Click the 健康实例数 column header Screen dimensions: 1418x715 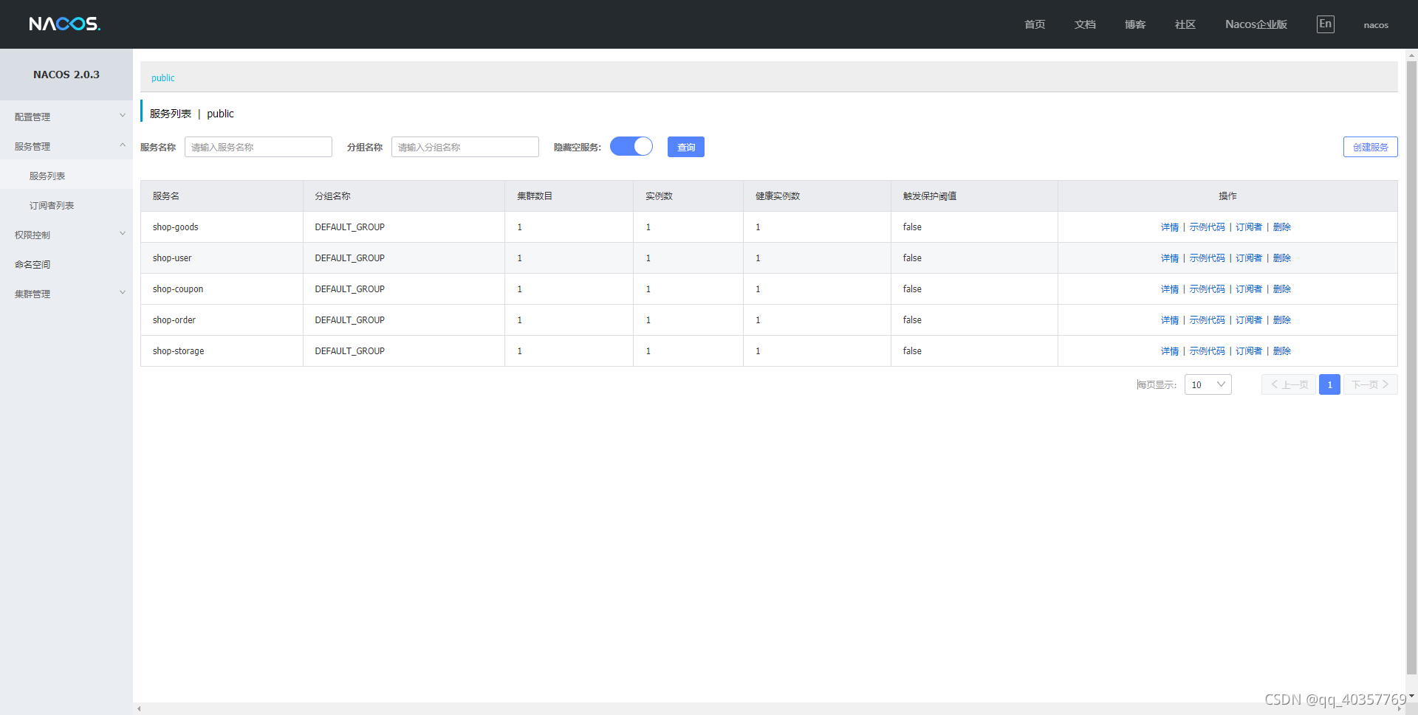pos(817,196)
